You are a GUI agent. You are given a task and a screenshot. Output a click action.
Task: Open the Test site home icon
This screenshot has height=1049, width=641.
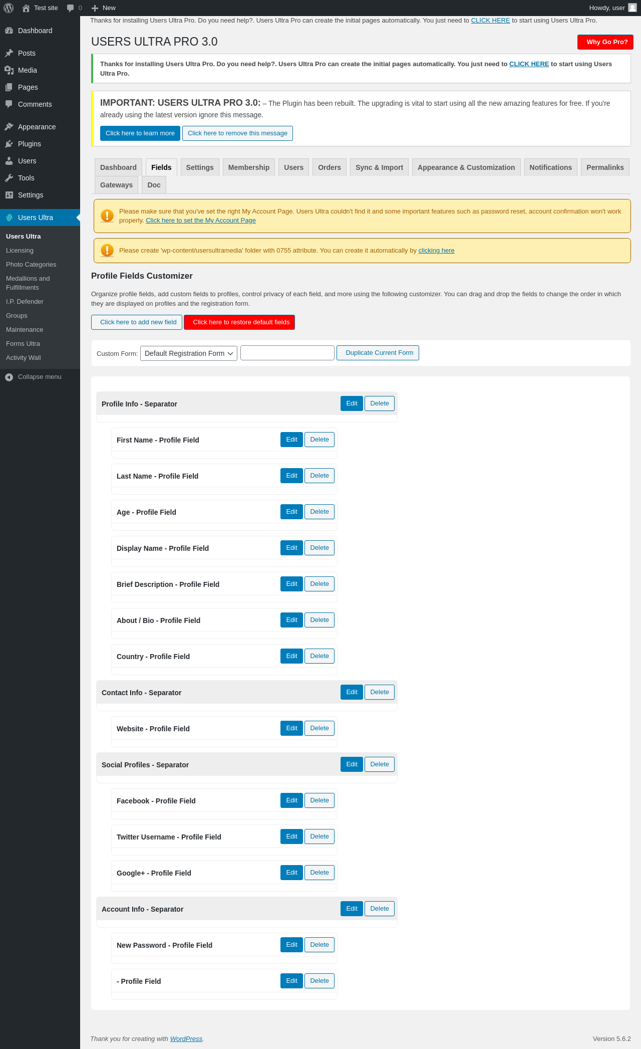[x=26, y=8]
